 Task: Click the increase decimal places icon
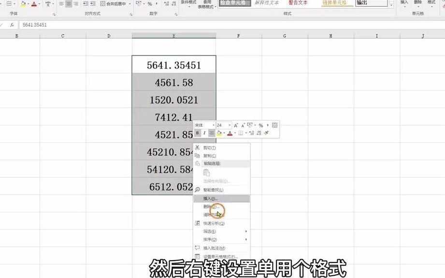click(165, 3)
